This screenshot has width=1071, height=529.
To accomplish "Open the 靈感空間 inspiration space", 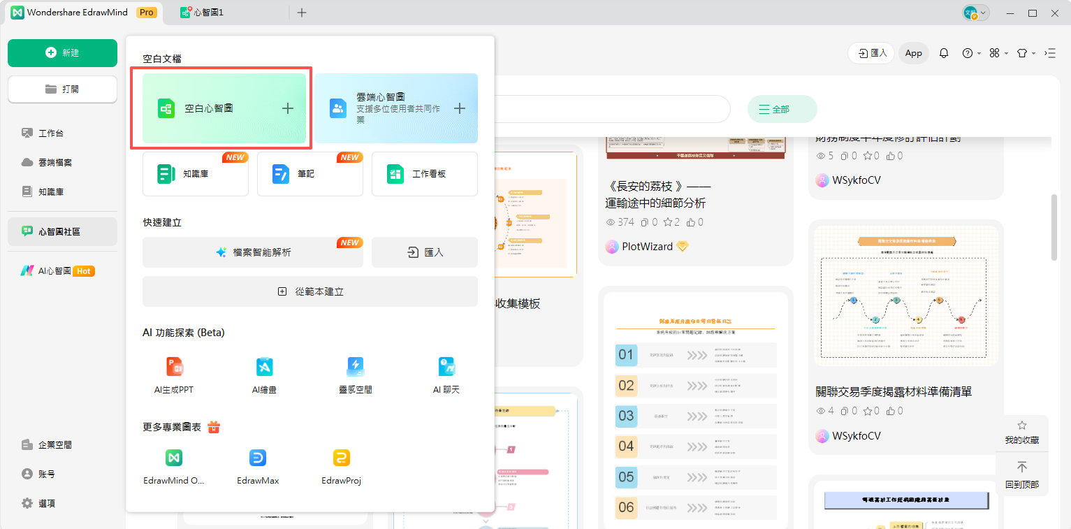I will point(356,367).
